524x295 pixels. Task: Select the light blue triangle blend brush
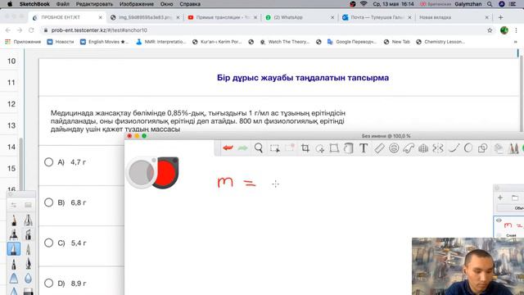tap(14, 278)
